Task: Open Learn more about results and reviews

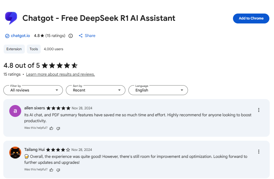Action: [x=61, y=74]
